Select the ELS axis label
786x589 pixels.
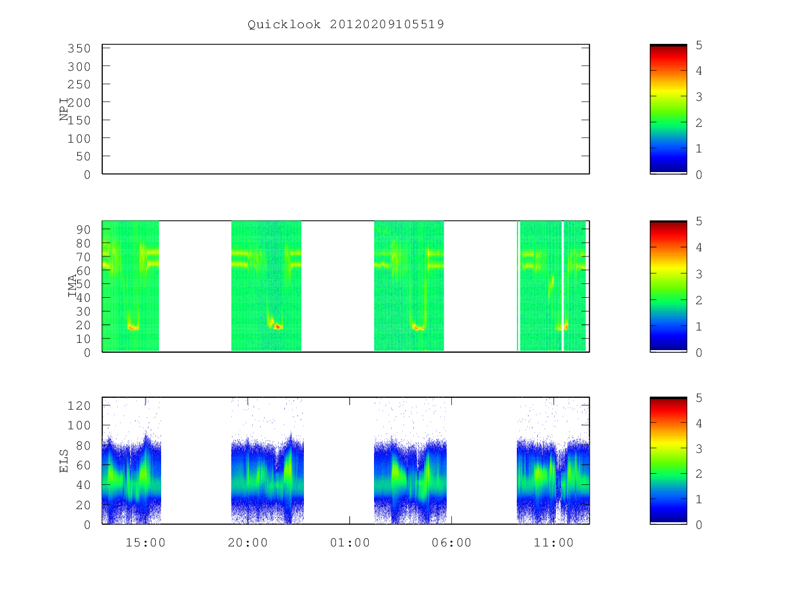[x=64, y=461]
